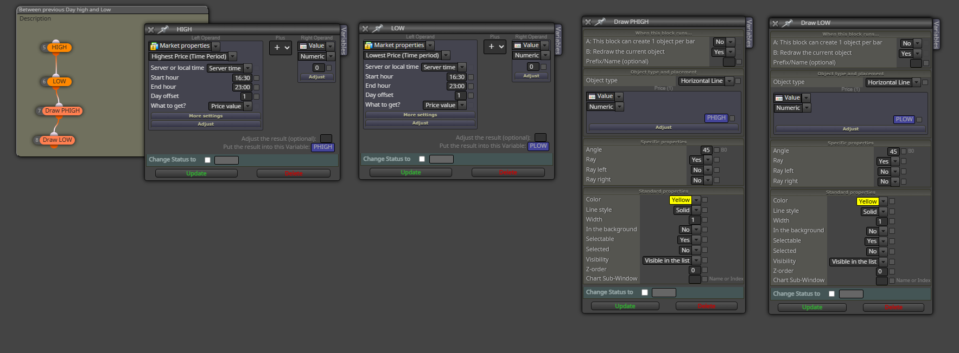Pin the HIGH block panel
This screenshot has width=959, height=353.
163,29
